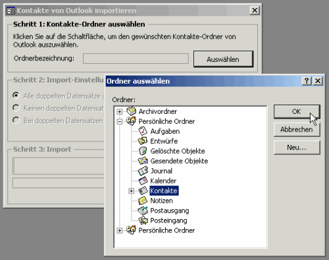Select the Entwürfe folder label
This screenshot has height=260, width=329.
click(x=164, y=141)
